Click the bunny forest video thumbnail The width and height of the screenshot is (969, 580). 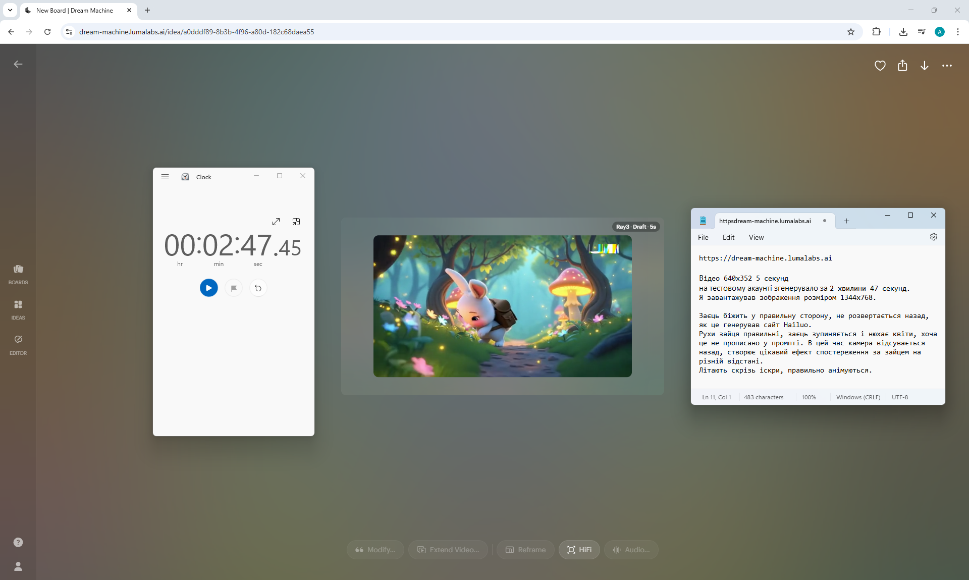click(502, 306)
